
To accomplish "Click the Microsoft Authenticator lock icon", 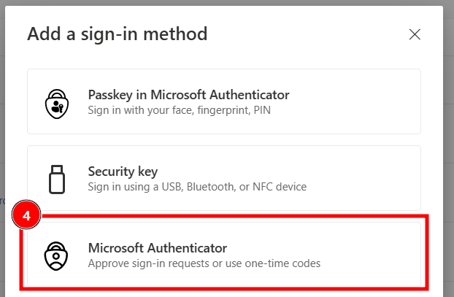I will tap(56, 255).
